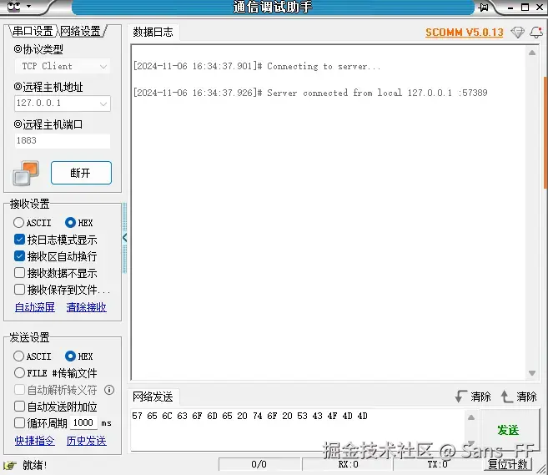Click the 0/0 status field
Screen dimensions: 548x475
259,464
